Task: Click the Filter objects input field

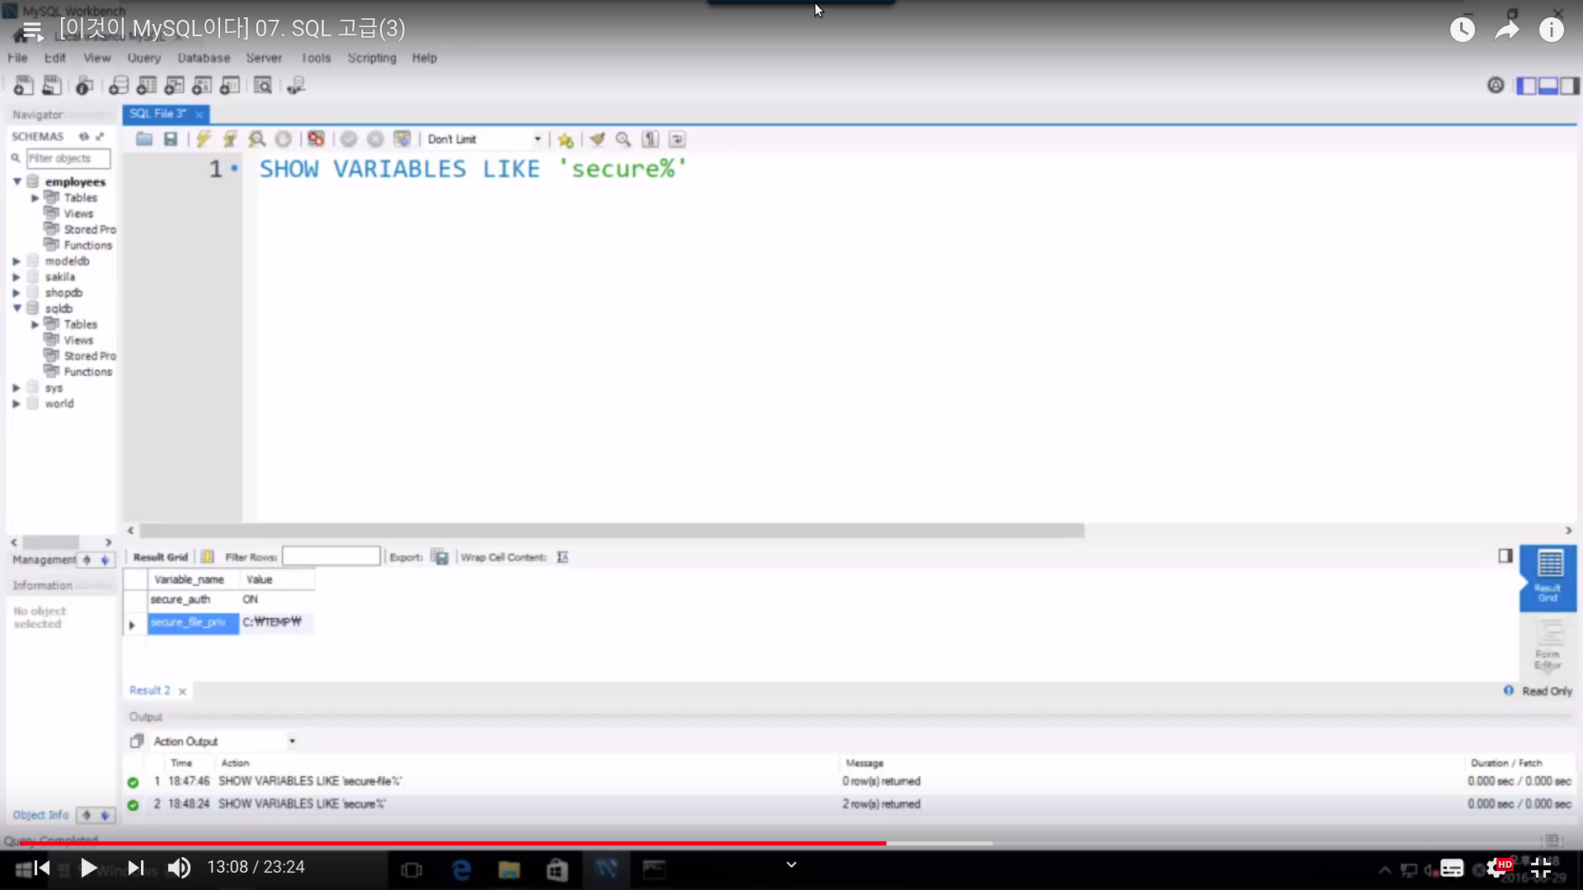Action: (x=68, y=158)
